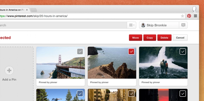This screenshot has height=101, width=204.
Task: Click Skip Bronkie's profile avatar
Action: [x=143, y=25]
